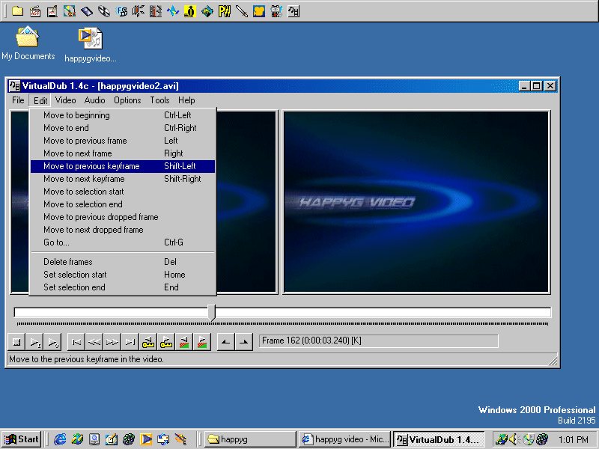Click the next scene icon

(202, 342)
